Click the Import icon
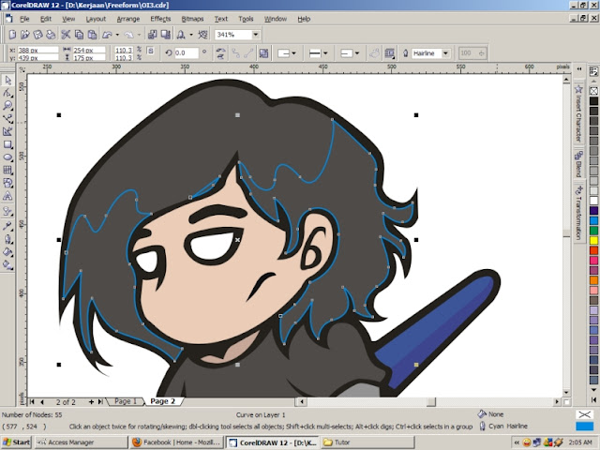The image size is (600, 450). (x=152, y=35)
